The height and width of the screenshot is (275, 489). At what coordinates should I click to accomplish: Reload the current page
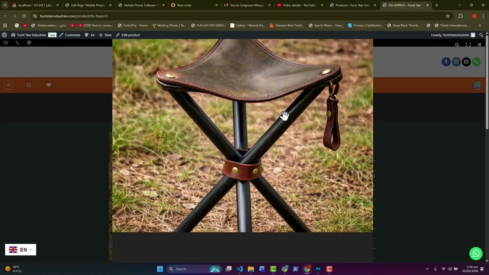24,16
